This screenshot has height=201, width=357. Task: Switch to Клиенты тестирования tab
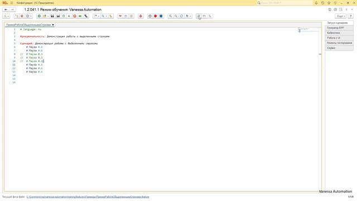[x=339, y=43]
